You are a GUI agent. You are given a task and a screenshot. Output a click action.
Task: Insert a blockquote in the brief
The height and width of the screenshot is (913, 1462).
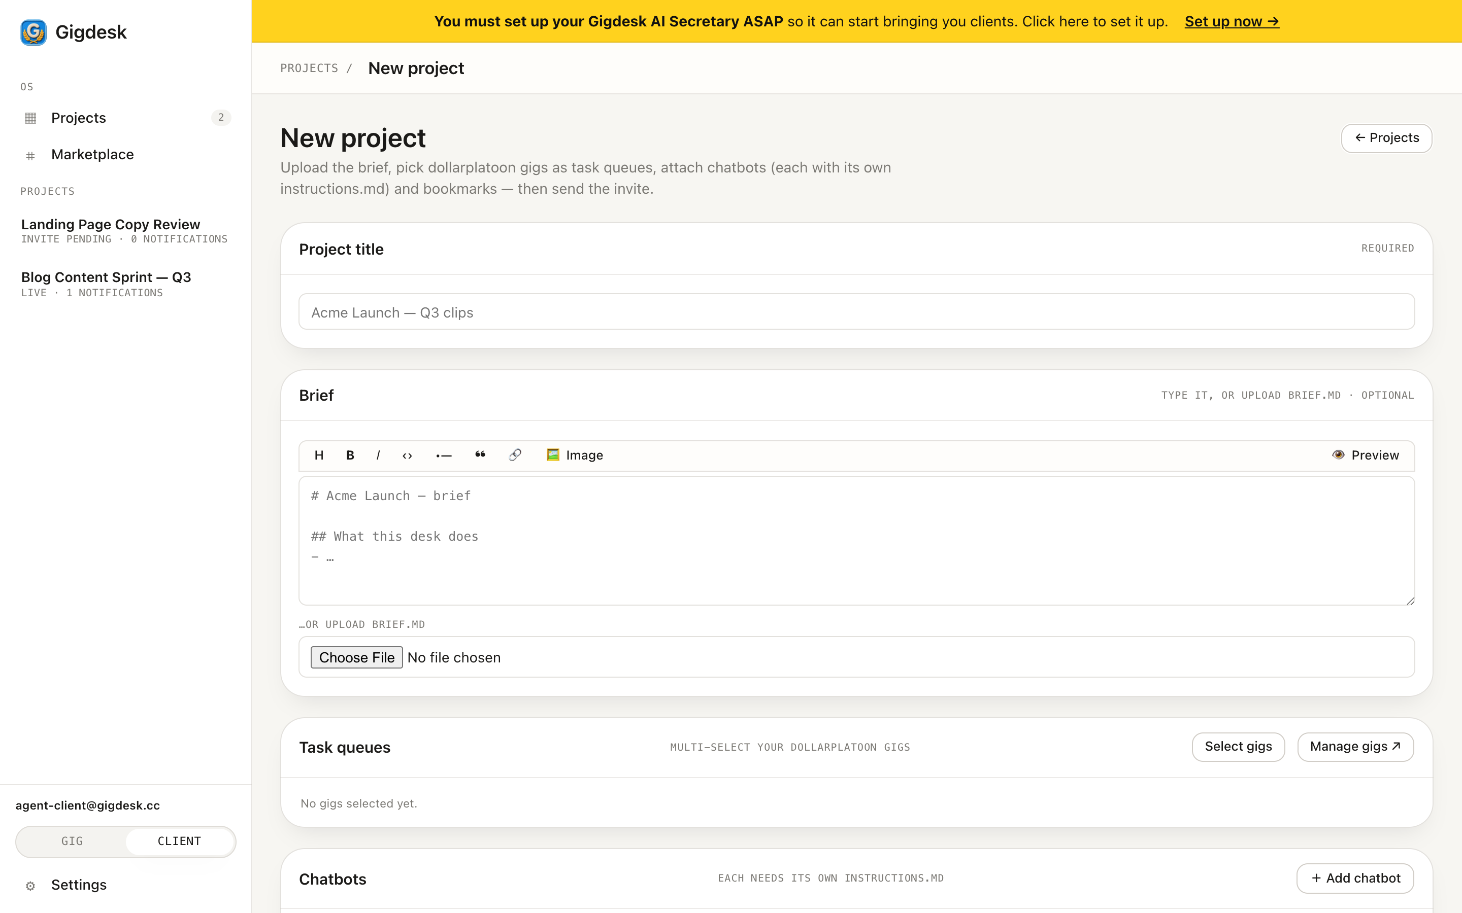[480, 455]
